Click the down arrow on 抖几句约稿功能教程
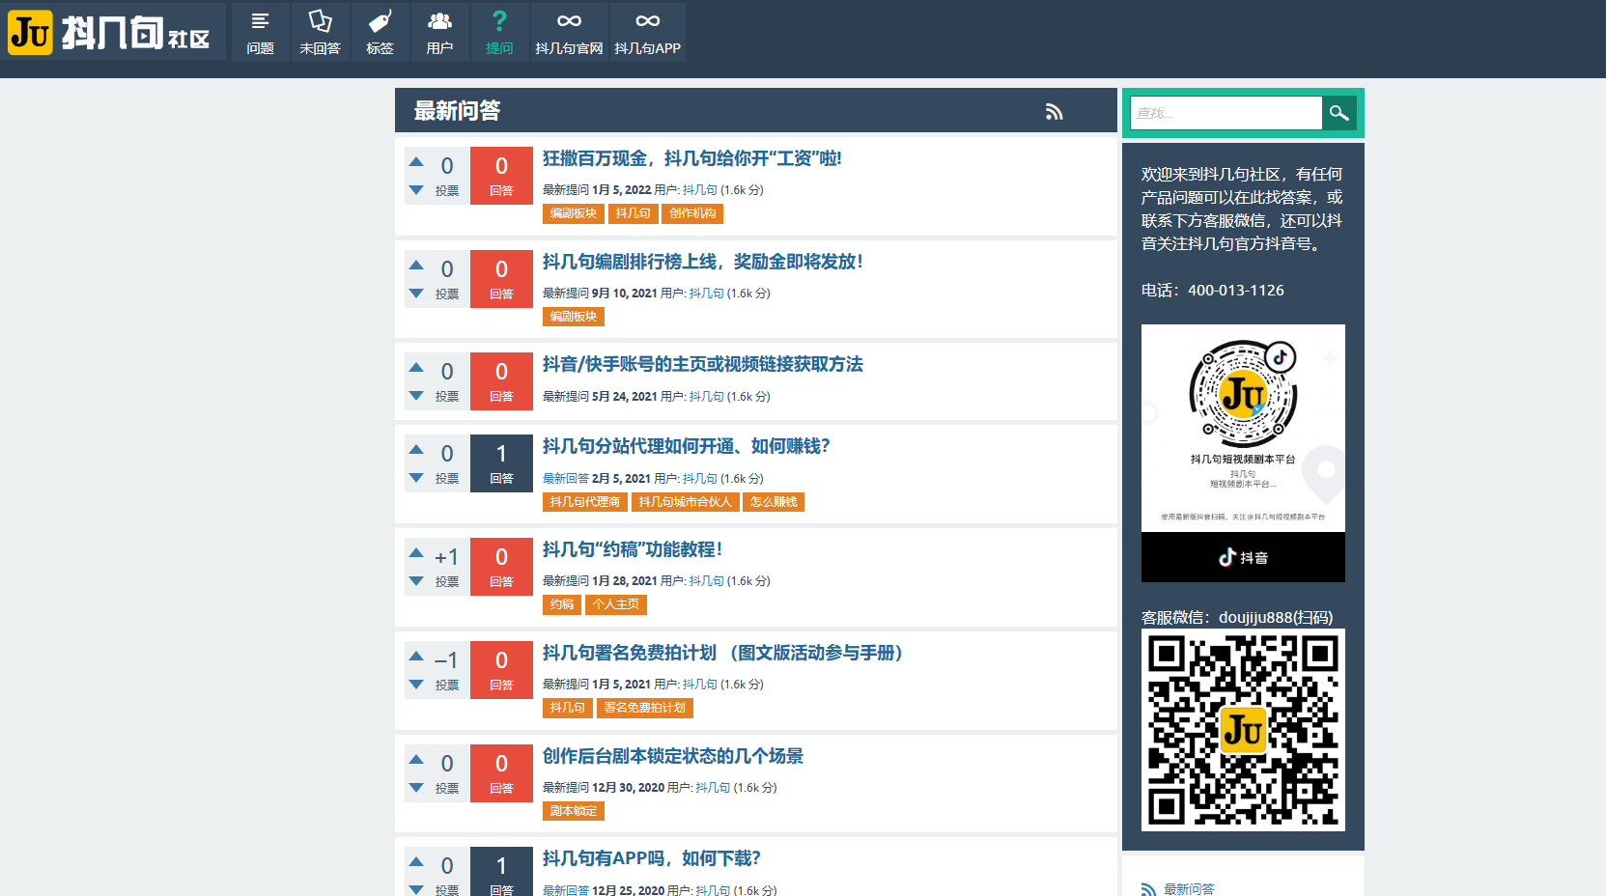 [416, 582]
